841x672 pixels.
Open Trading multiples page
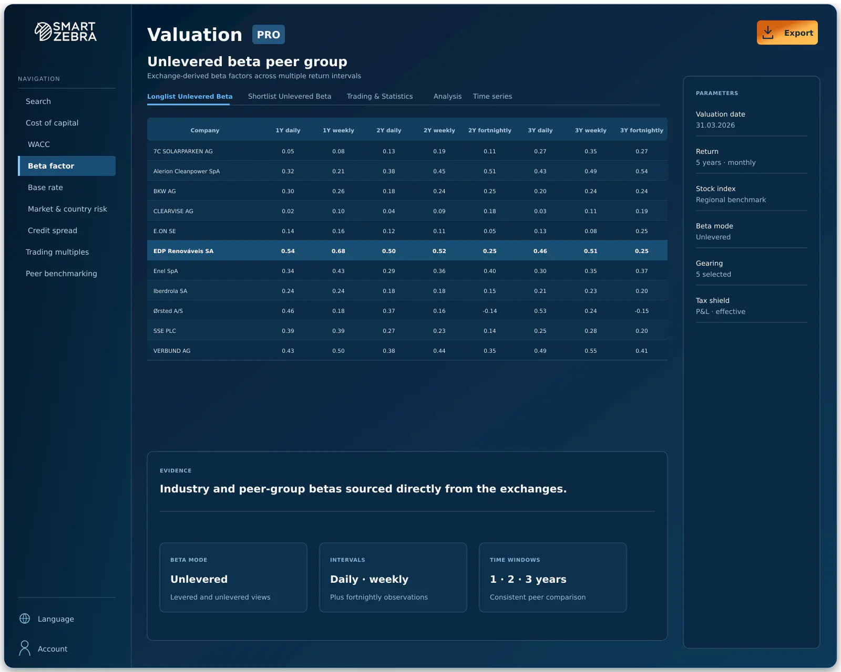[x=67, y=252]
